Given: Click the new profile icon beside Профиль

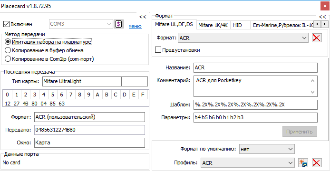Looking at the screenshot, I should [303, 163].
